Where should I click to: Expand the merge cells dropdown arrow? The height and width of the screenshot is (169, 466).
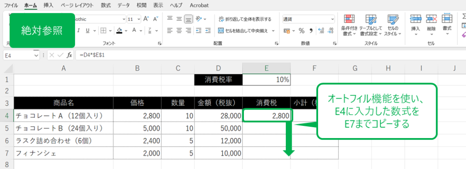coord(273,30)
